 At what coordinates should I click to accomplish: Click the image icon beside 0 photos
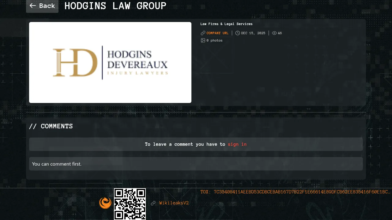[x=203, y=40]
